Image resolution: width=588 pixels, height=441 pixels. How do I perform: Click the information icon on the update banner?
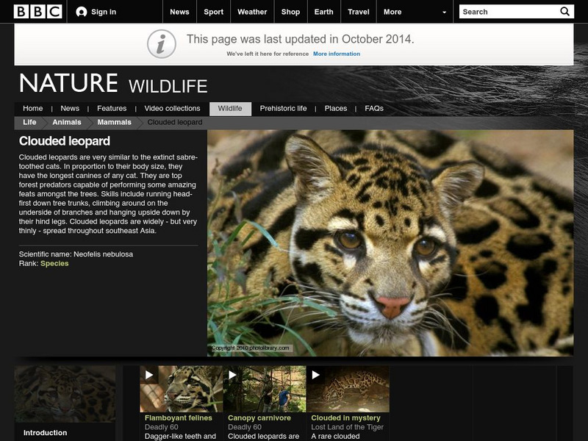(x=162, y=42)
